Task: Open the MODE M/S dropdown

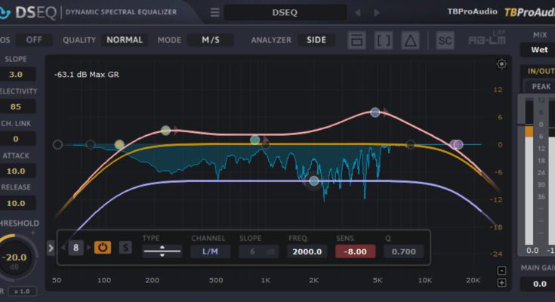Action: pos(211,40)
